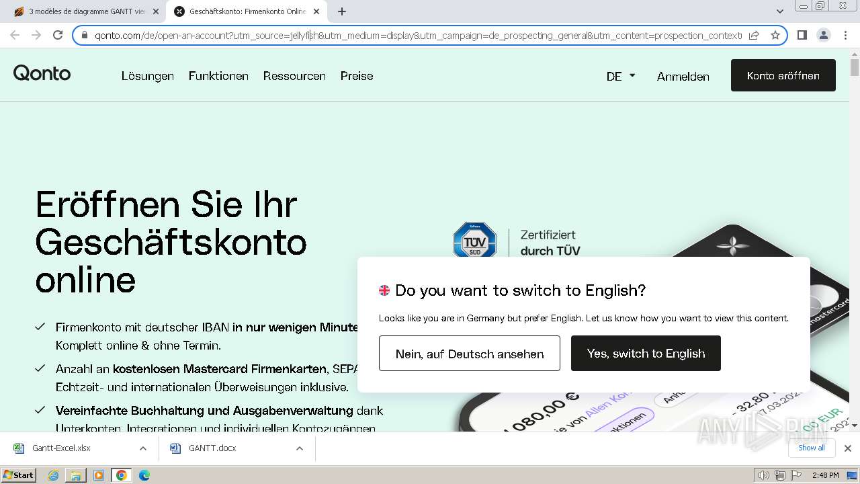This screenshot has height=484, width=860.
Task: Close the 3 modèles de diagramme GANTT tab
Action: (x=156, y=11)
